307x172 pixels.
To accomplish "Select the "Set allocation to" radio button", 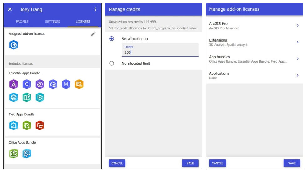I will 112,38.
